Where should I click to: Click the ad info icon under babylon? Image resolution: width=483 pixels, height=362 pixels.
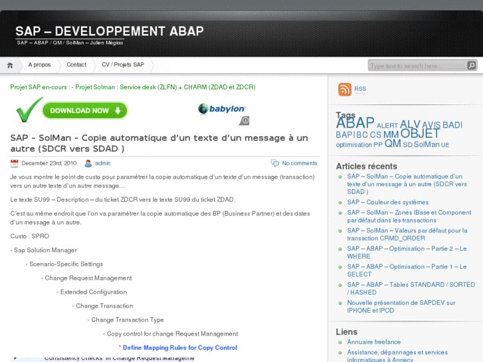[x=244, y=120]
